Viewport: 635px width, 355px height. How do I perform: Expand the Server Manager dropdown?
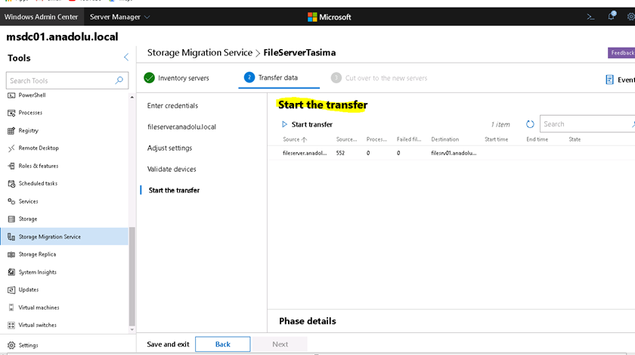[x=119, y=17]
